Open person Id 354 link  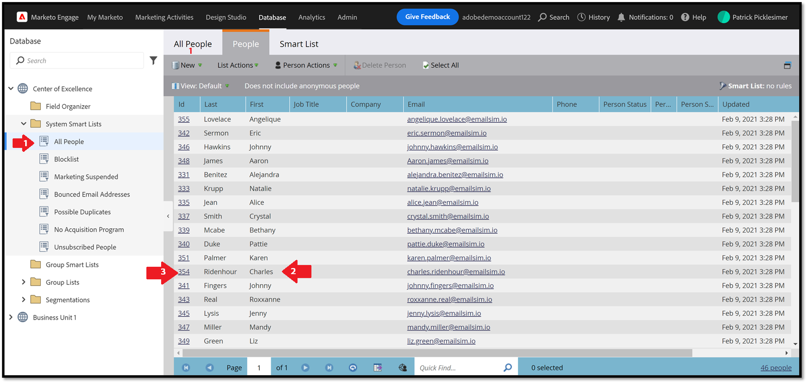click(184, 272)
